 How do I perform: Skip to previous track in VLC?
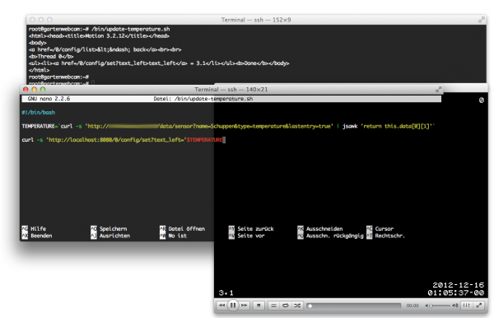221,306
